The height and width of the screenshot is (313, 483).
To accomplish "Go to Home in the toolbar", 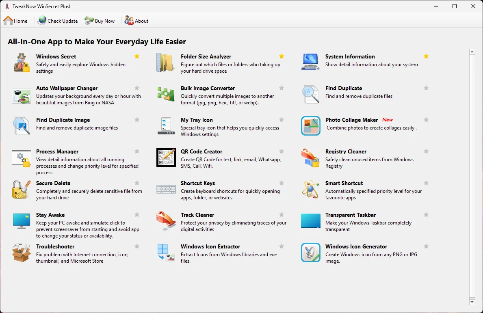I will [15, 21].
